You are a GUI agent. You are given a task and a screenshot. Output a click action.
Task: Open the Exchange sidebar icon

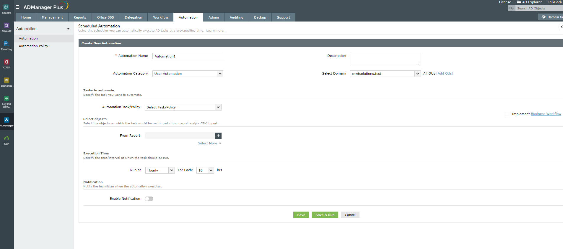click(x=6, y=82)
